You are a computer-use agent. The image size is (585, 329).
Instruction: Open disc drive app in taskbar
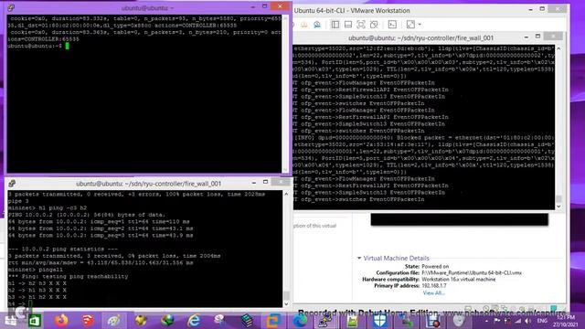(x=458, y=321)
